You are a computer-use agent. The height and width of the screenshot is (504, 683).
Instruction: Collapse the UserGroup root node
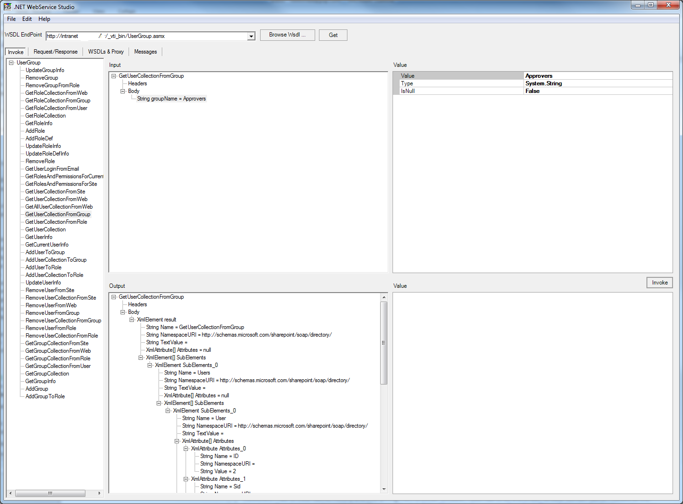[x=11, y=63]
